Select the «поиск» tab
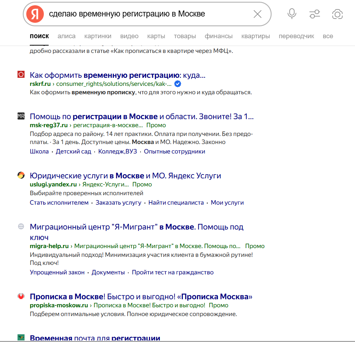 pyautogui.click(x=39, y=36)
